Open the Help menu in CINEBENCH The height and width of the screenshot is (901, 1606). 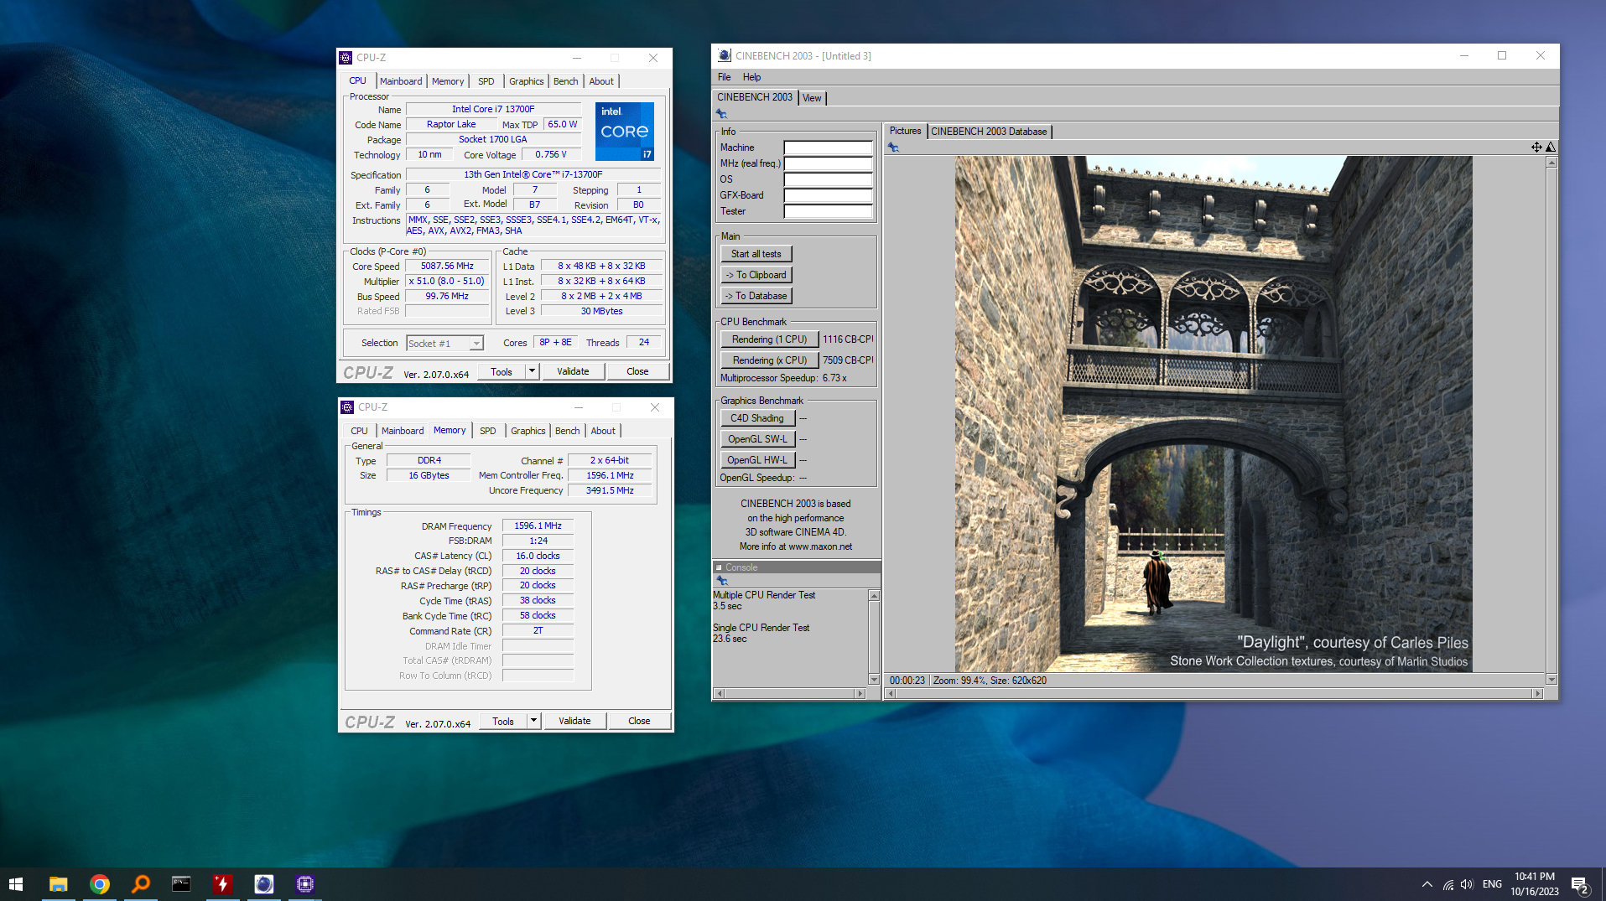pyautogui.click(x=751, y=77)
